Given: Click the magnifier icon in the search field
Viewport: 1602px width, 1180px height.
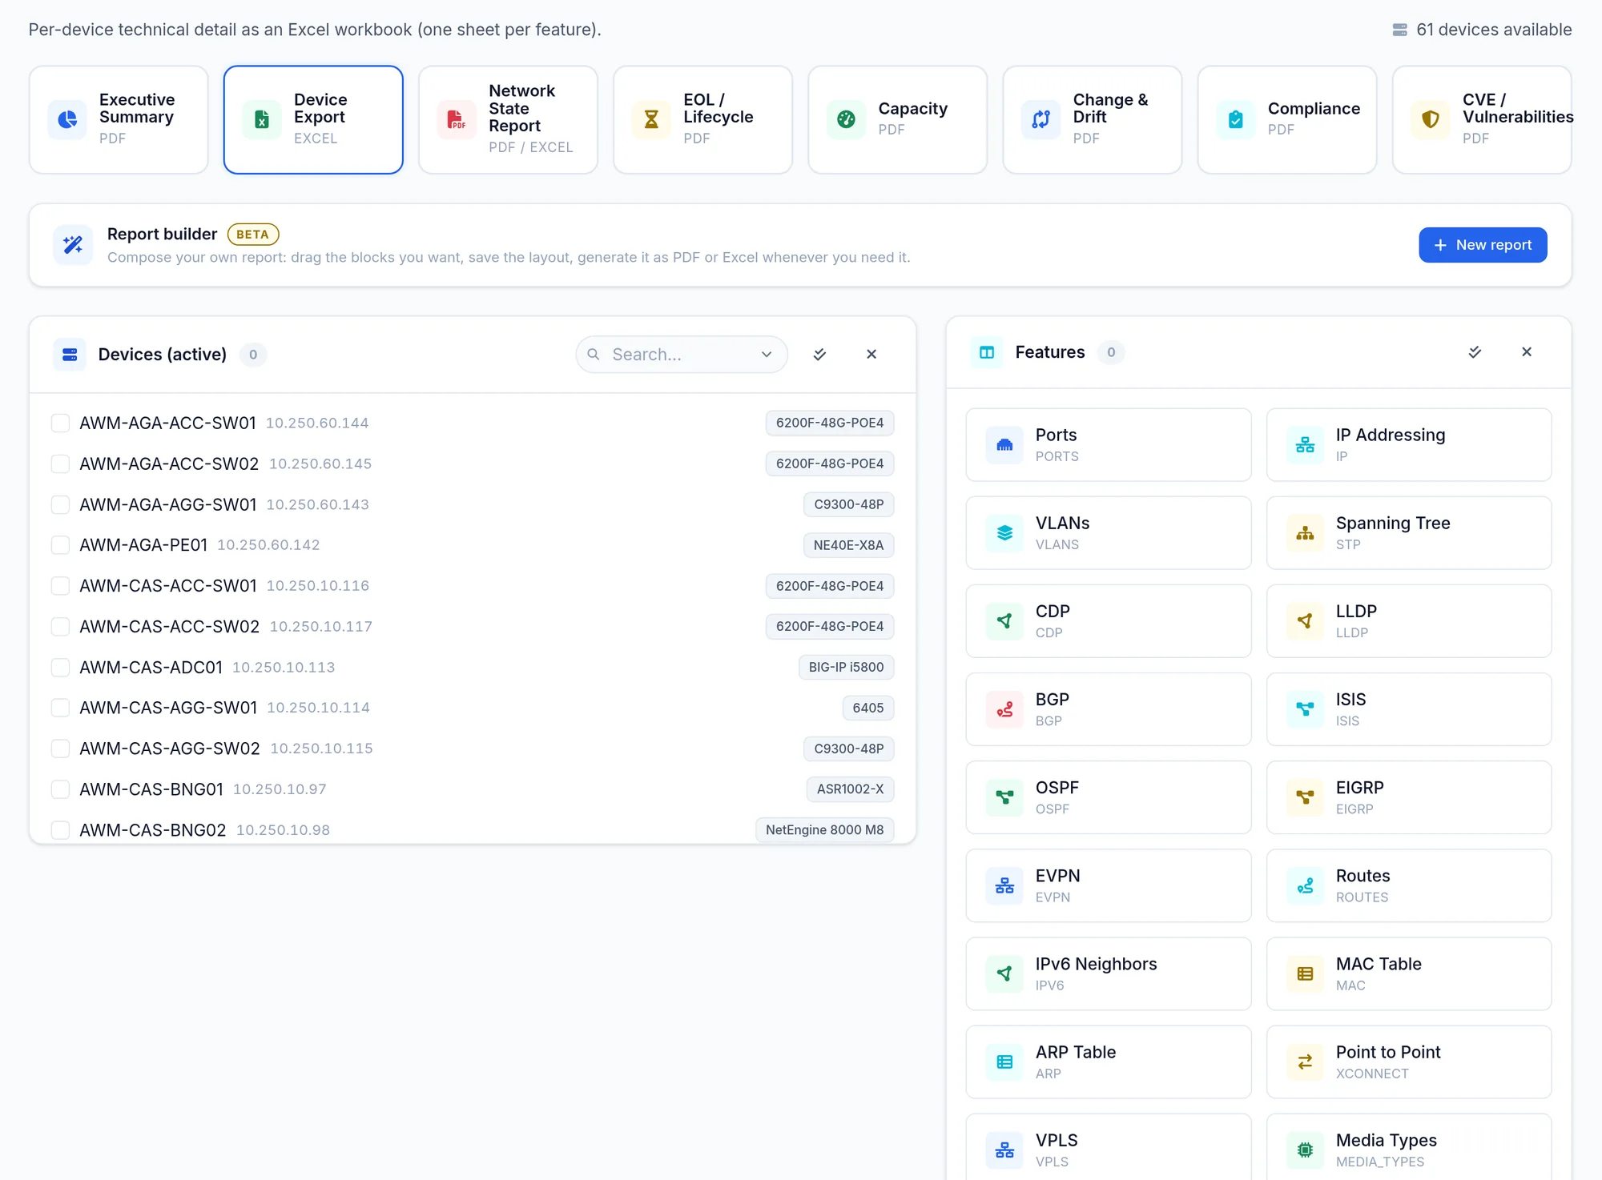Looking at the screenshot, I should [x=594, y=354].
